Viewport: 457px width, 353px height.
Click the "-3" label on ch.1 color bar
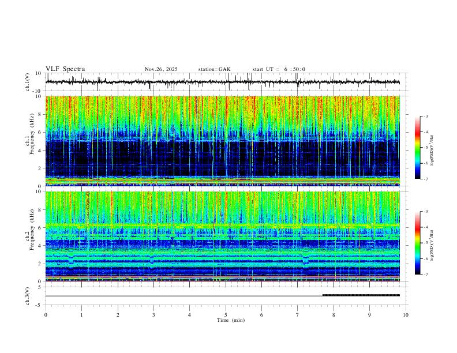pos(426,116)
